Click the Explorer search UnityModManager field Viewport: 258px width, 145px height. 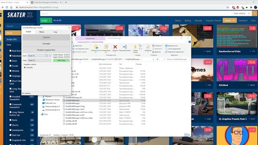pos(175,59)
